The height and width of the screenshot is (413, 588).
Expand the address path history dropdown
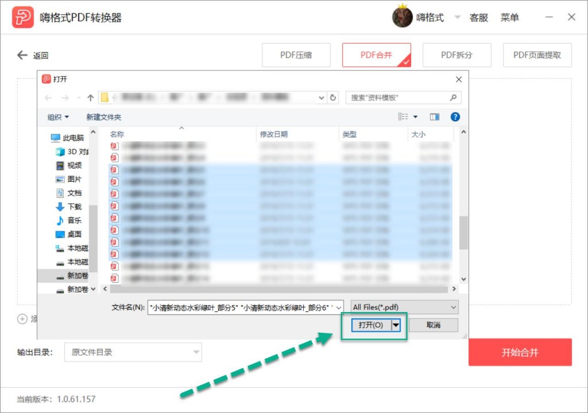tap(322, 98)
